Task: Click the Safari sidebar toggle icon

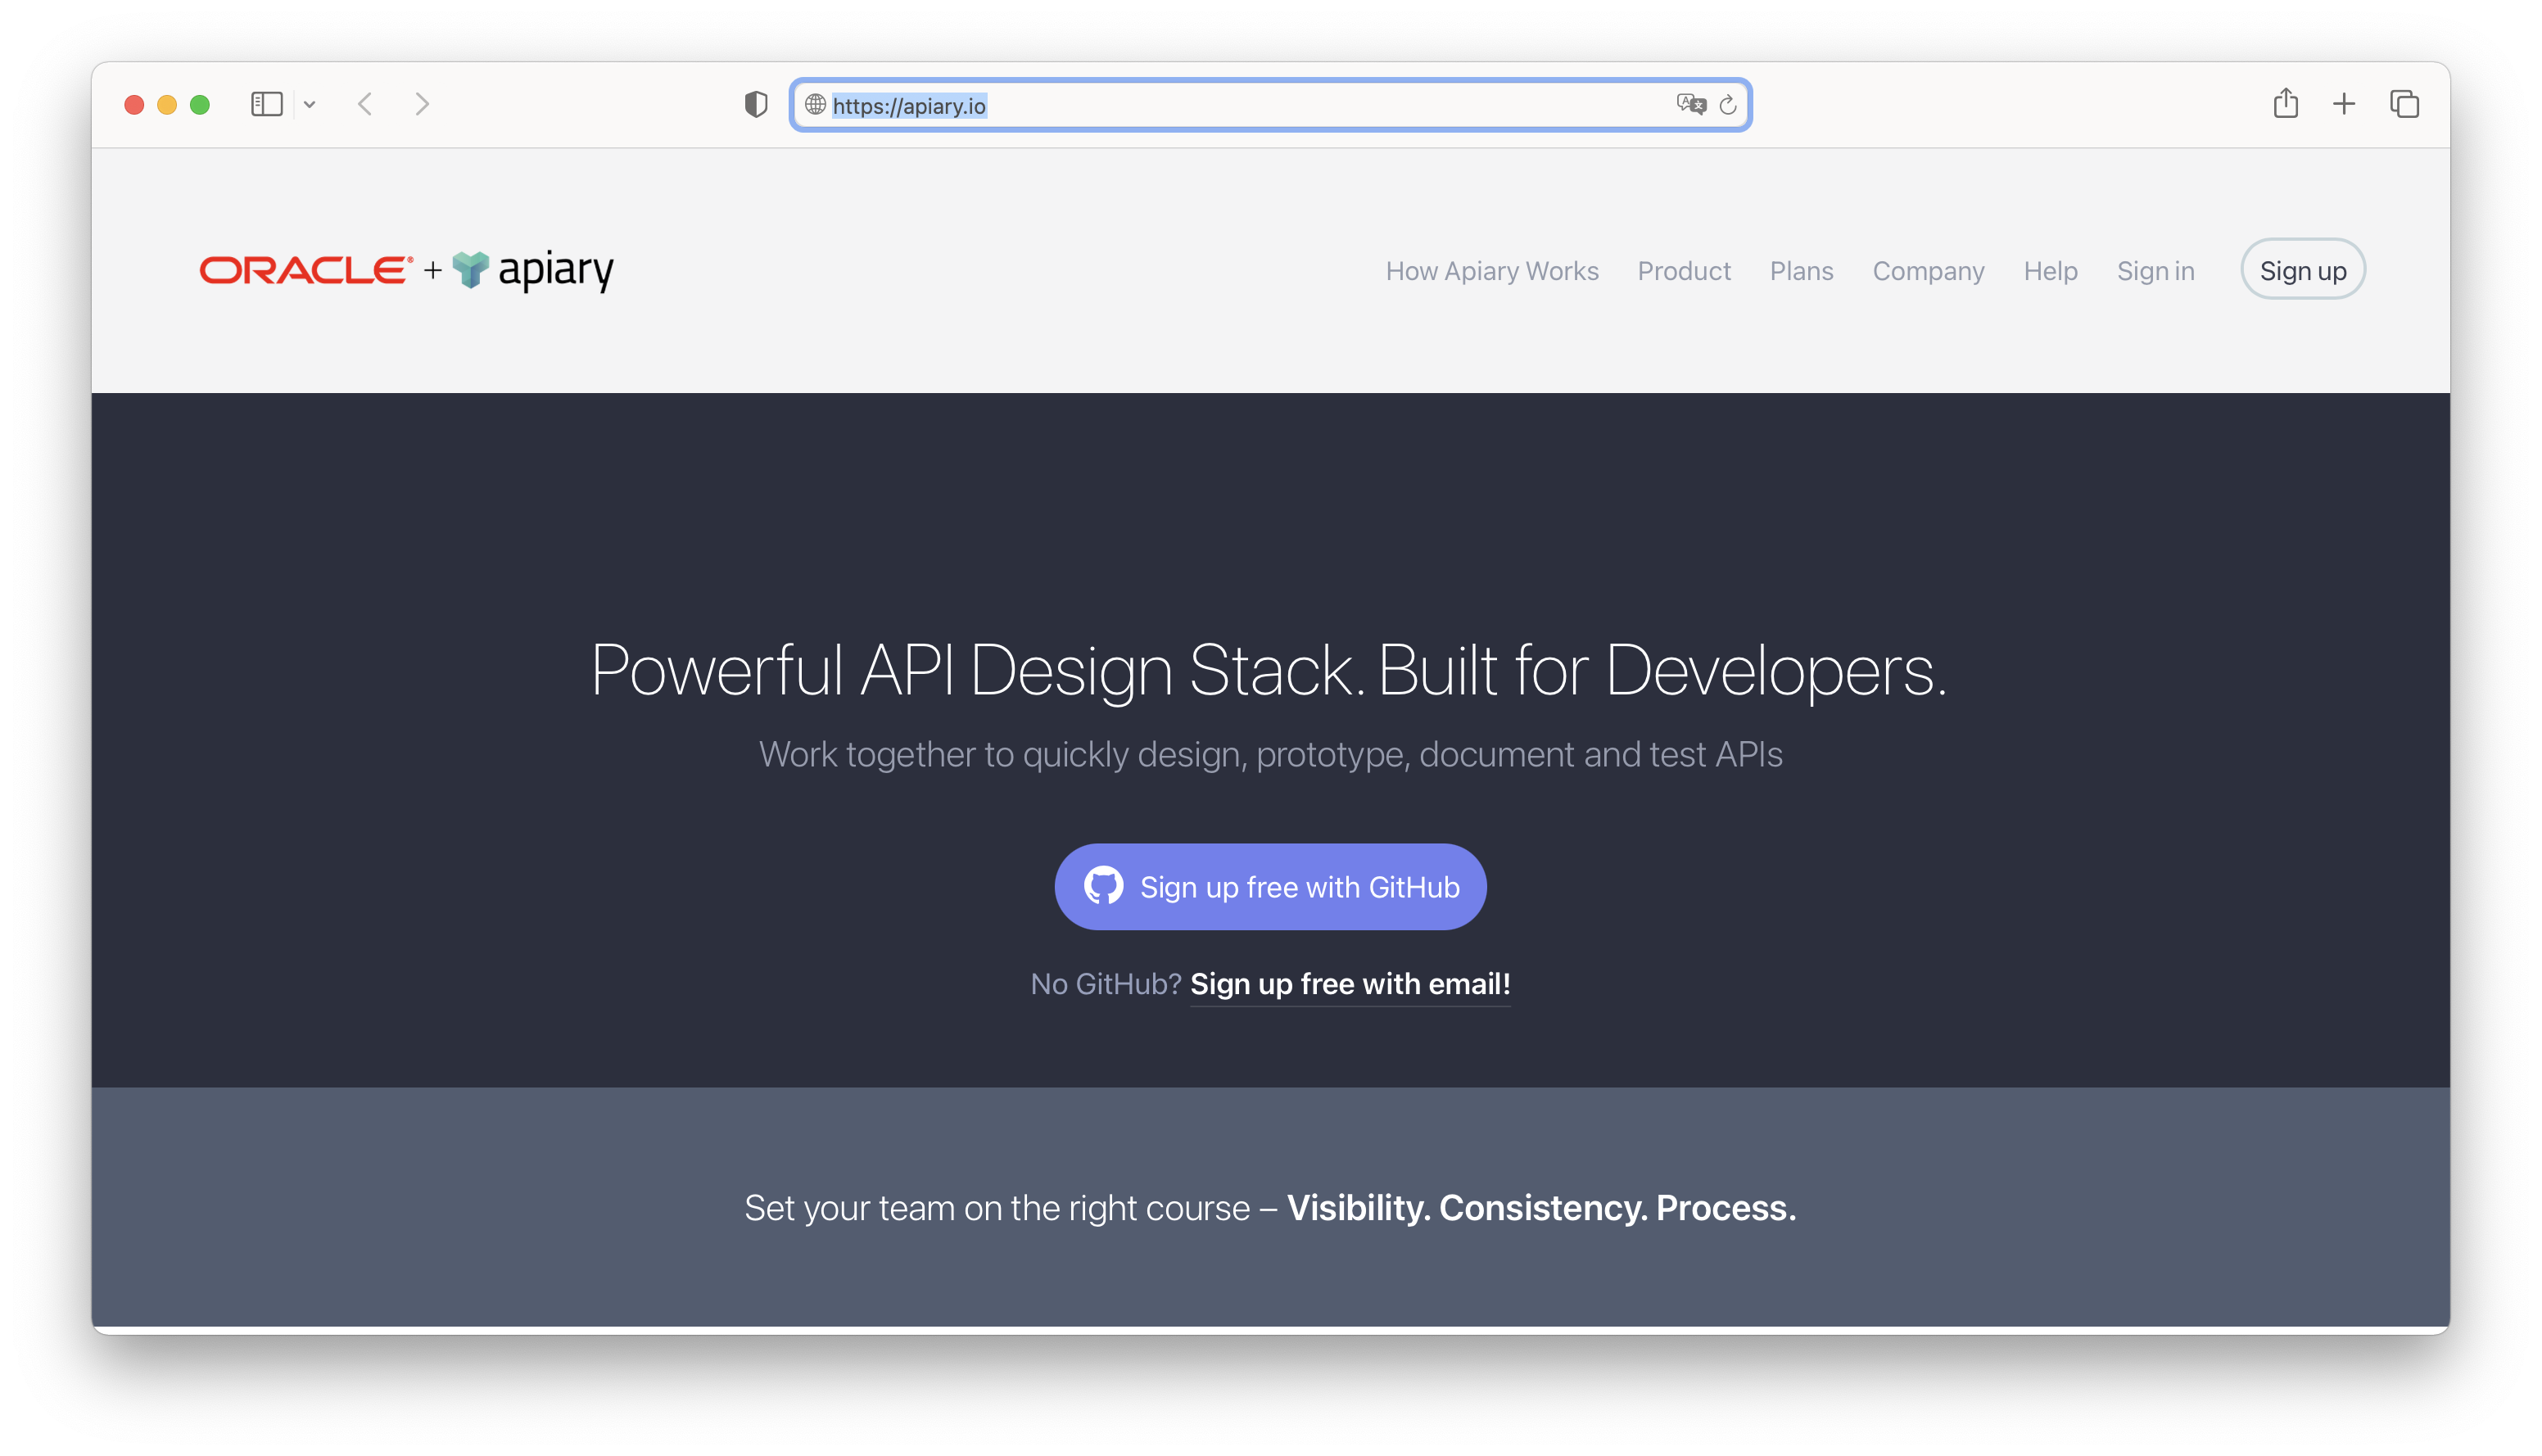Action: click(x=266, y=104)
